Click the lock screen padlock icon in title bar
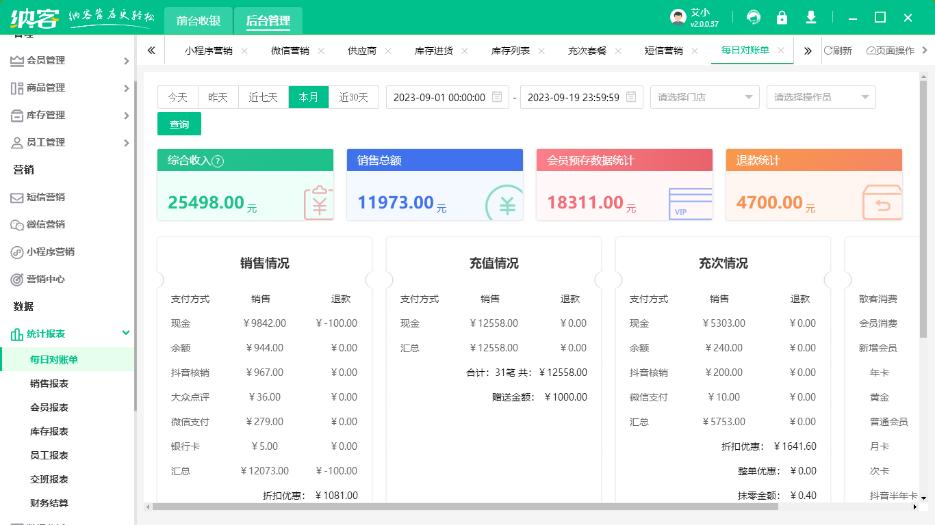This screenshot has height=525, width=935. pos(782,17)
